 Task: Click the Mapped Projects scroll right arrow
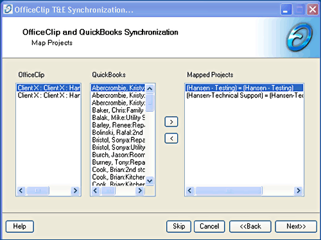[x=299, y=191]
